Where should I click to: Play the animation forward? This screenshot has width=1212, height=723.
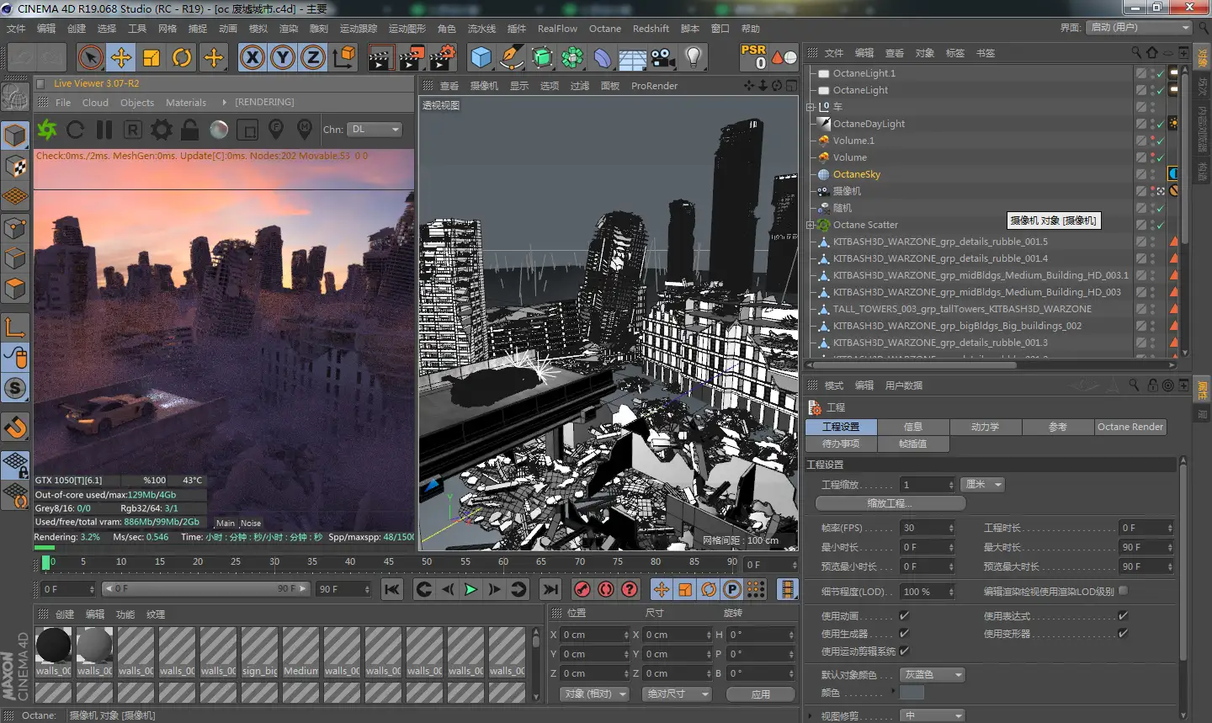click(x=470, y=590)
